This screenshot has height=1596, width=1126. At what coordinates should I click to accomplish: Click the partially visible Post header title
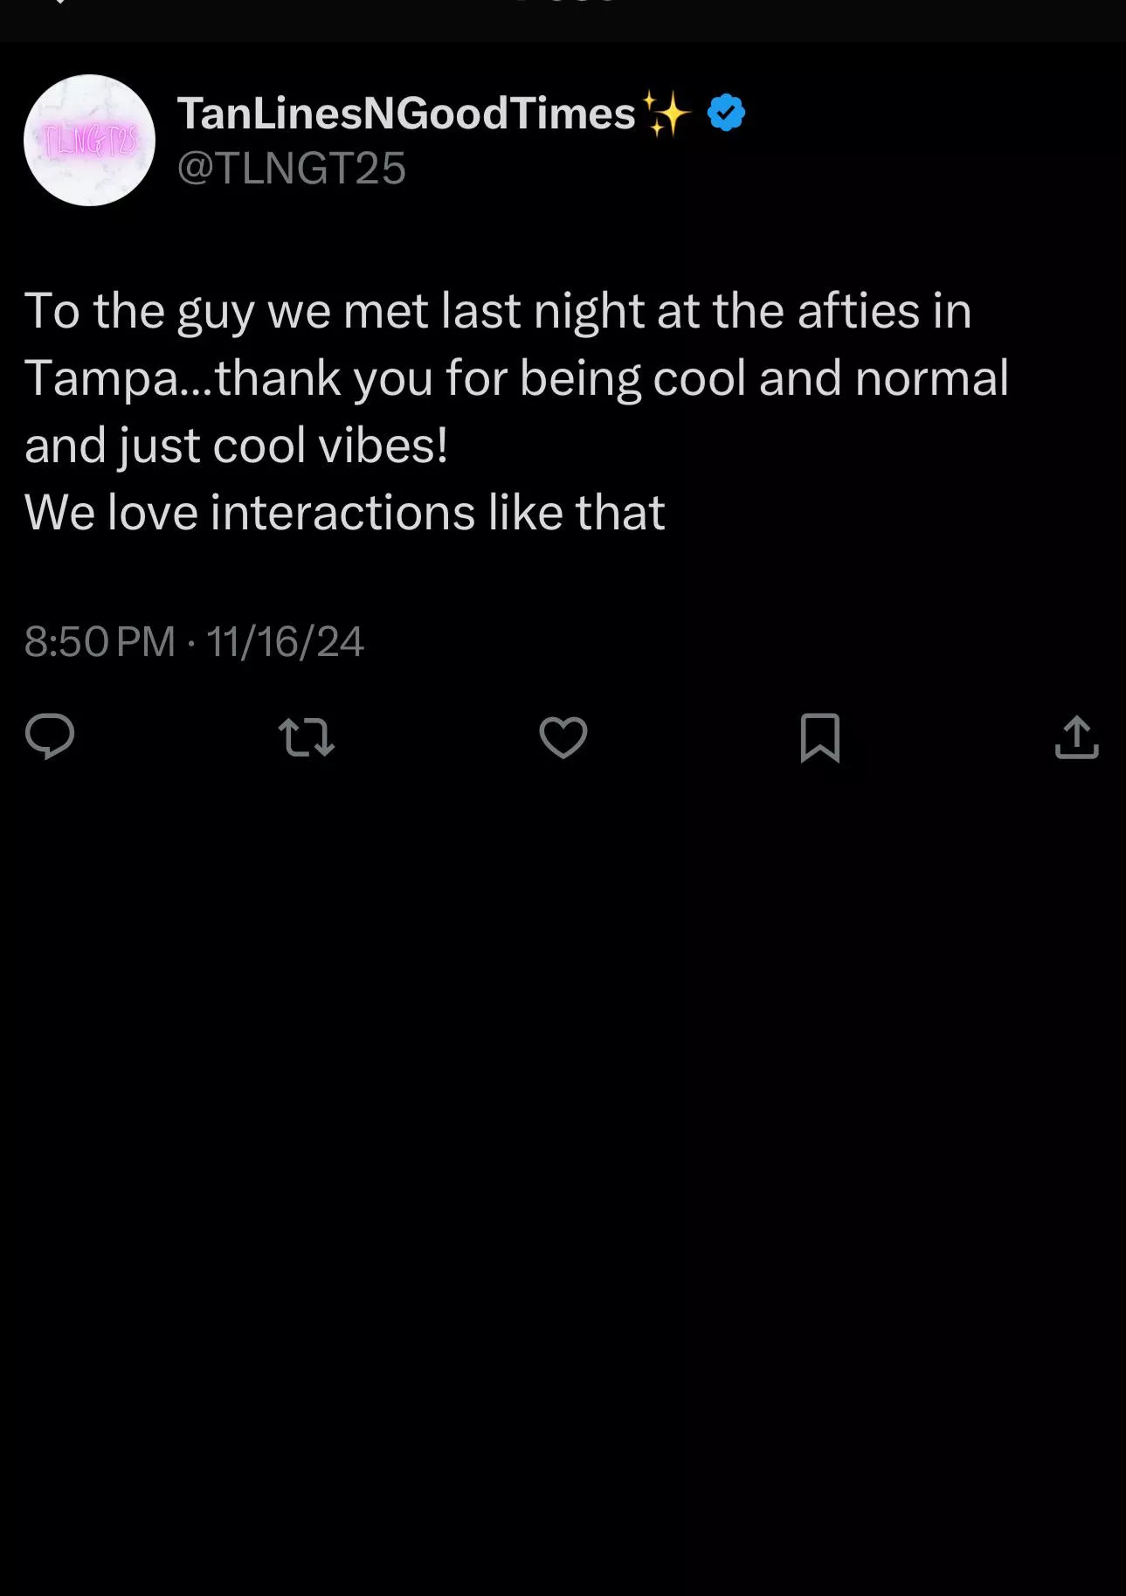pos(563,3)
